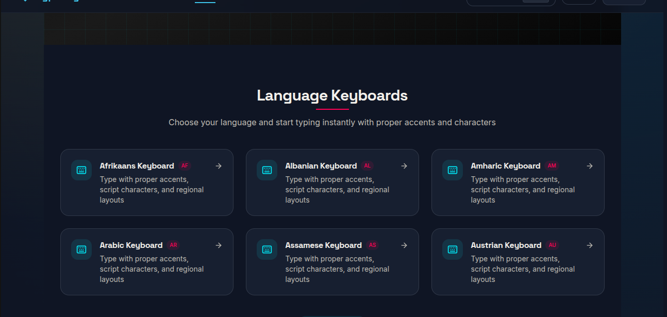The width and height of the screenshot is (667, 317).
Task: Go to the Amharic Keyboard title link
Action: click(x=506, y=166)
